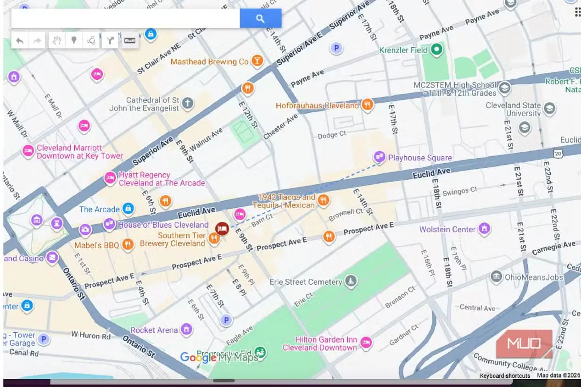Choose the Add marker tool
Viewport: 581px width, 387px height.
click(73, 40)
